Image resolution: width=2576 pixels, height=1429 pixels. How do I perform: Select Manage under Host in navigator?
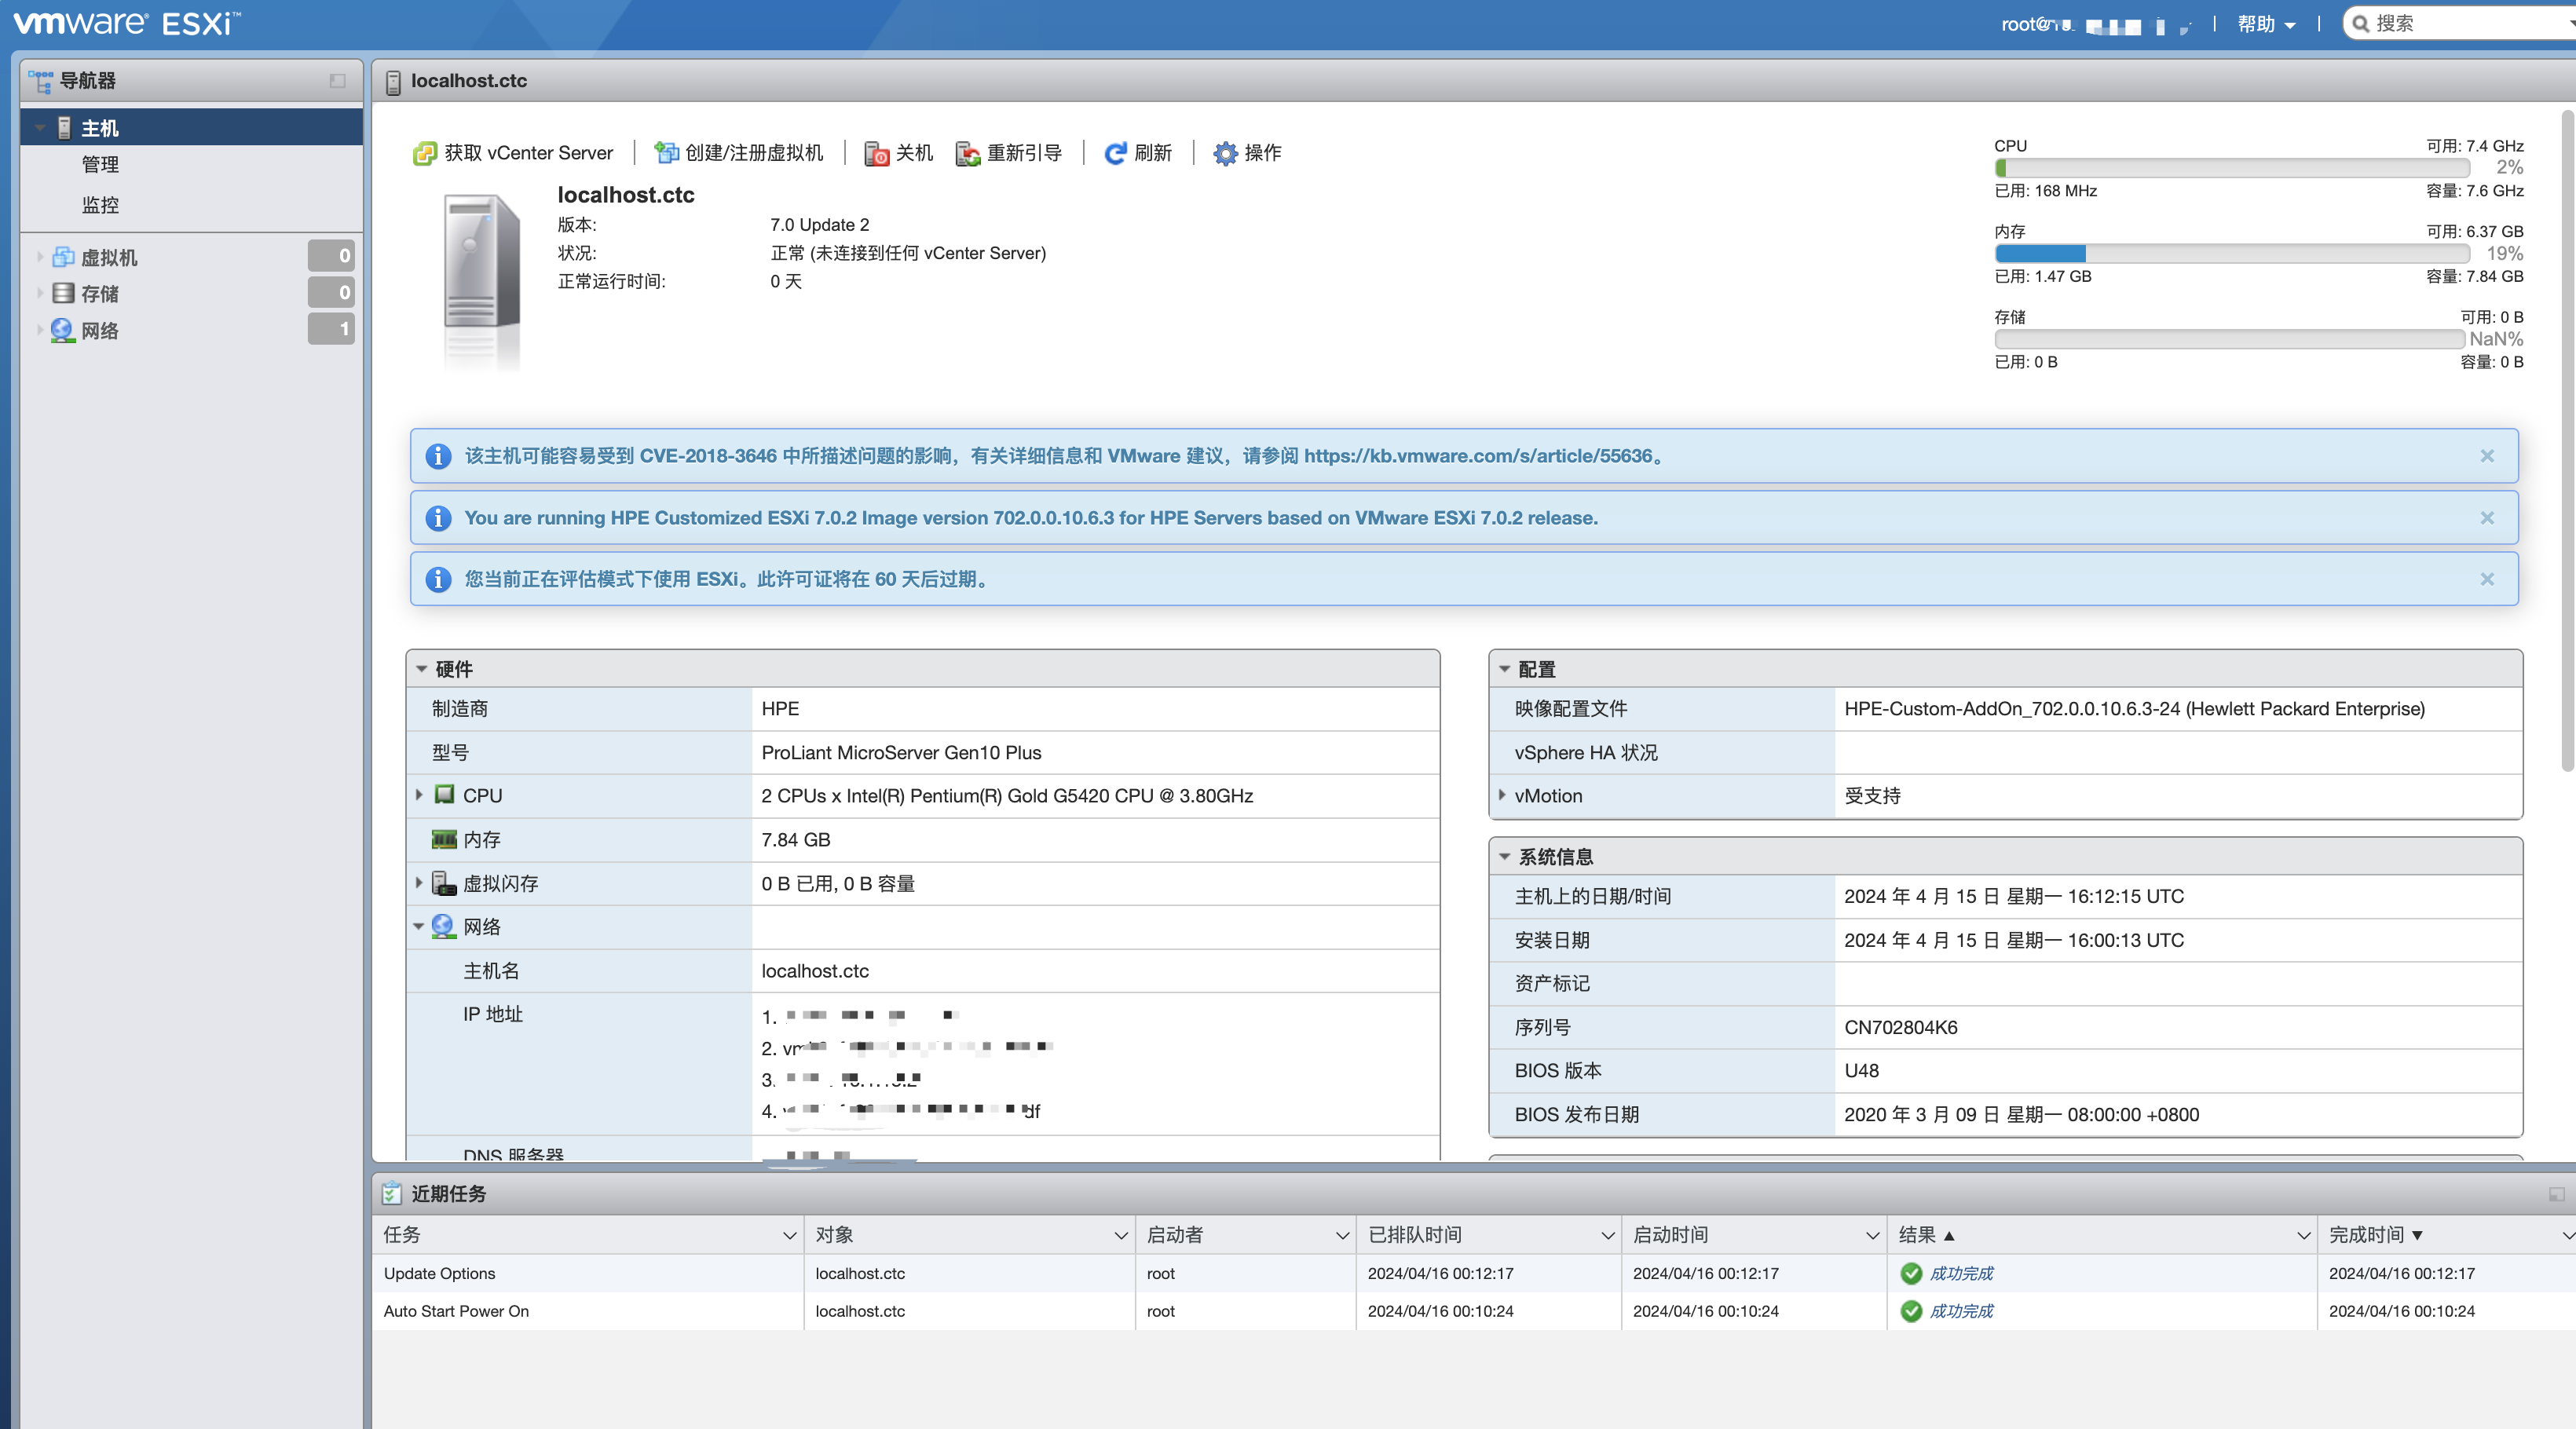(100, 165)
